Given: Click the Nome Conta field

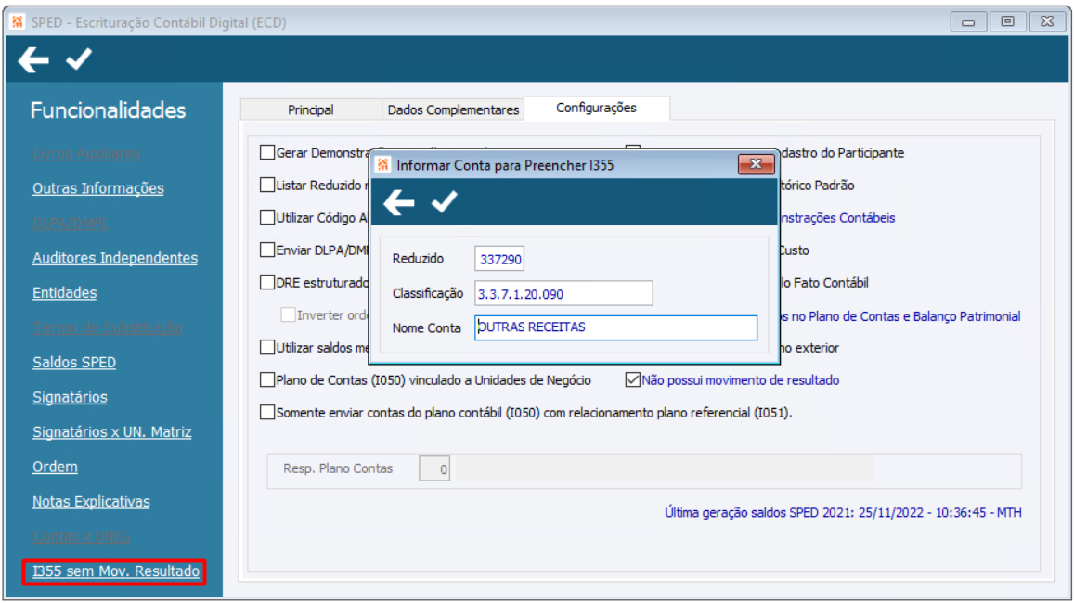Looking at the screenshot, I should (615, 327).
